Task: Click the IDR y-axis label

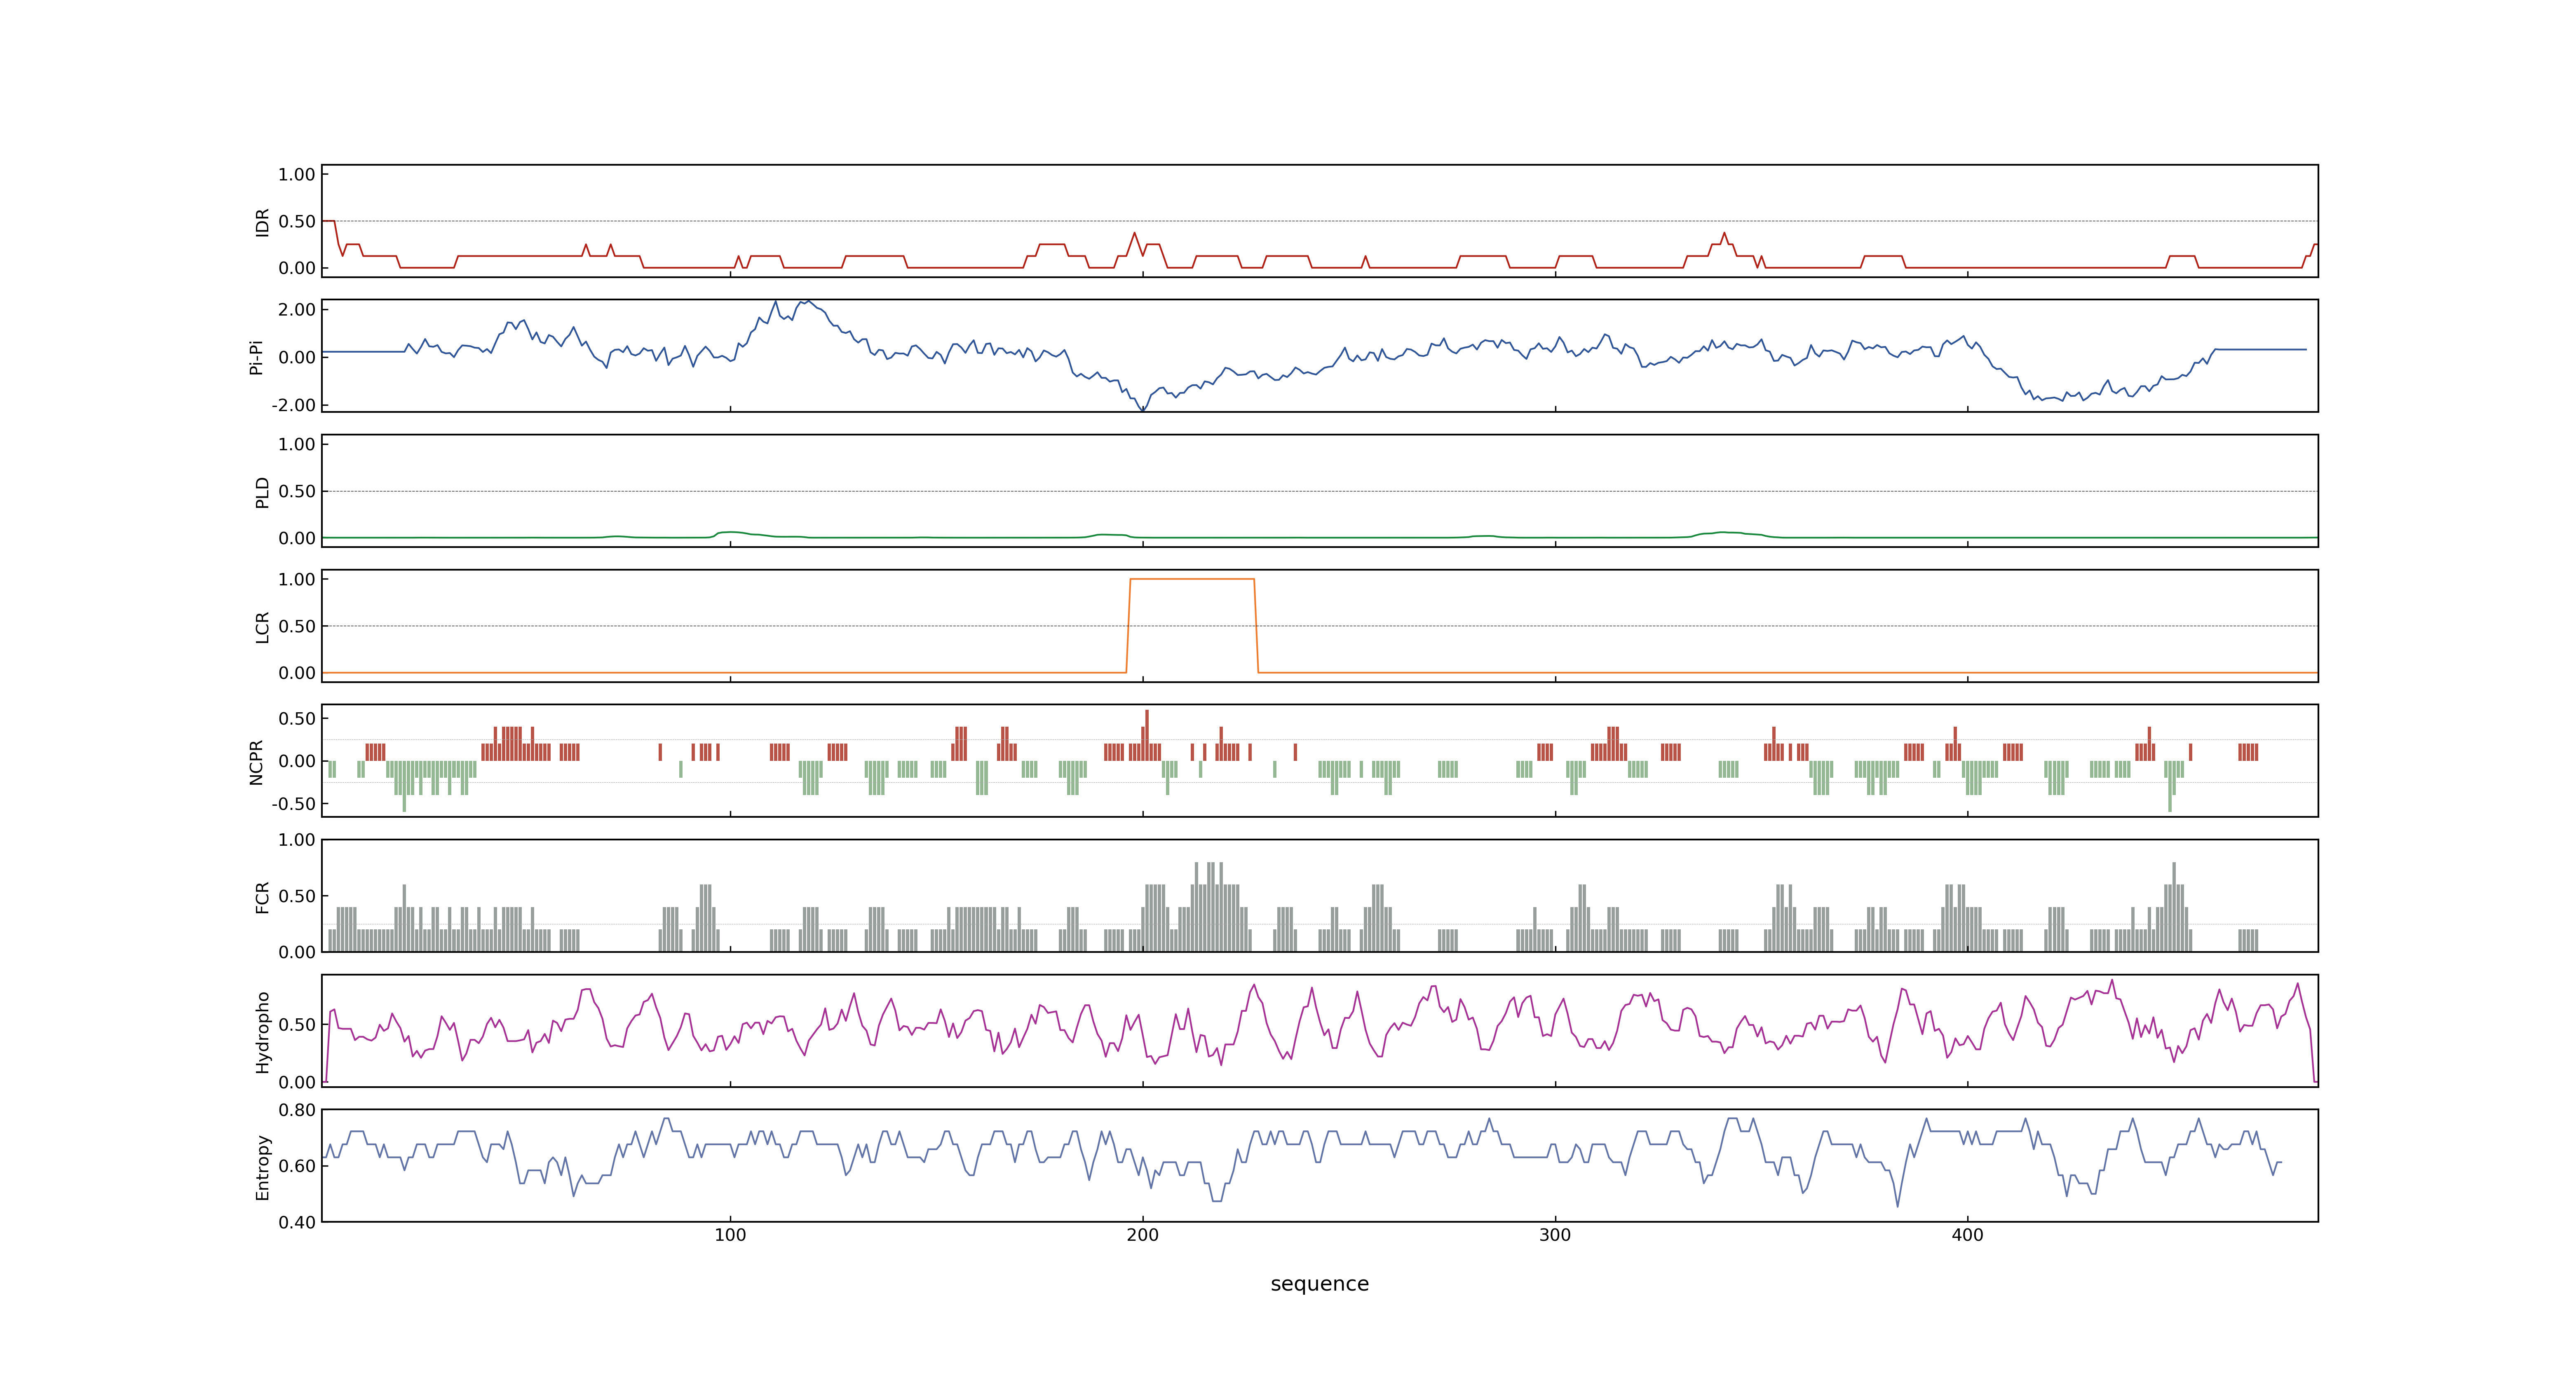Action: pyautogui.click(x=262, y=222)
